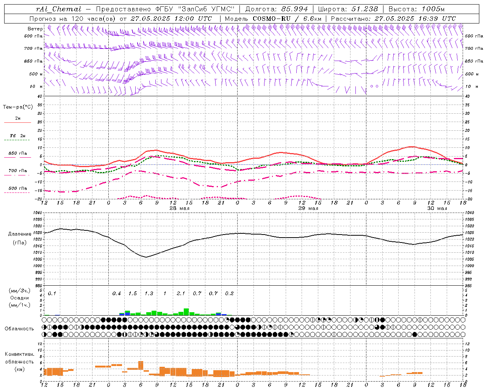Click the '(мм/3ч.)' precipitation unit label
The height and width of the screenshot is (388, 485).
(x=20, y=291)
